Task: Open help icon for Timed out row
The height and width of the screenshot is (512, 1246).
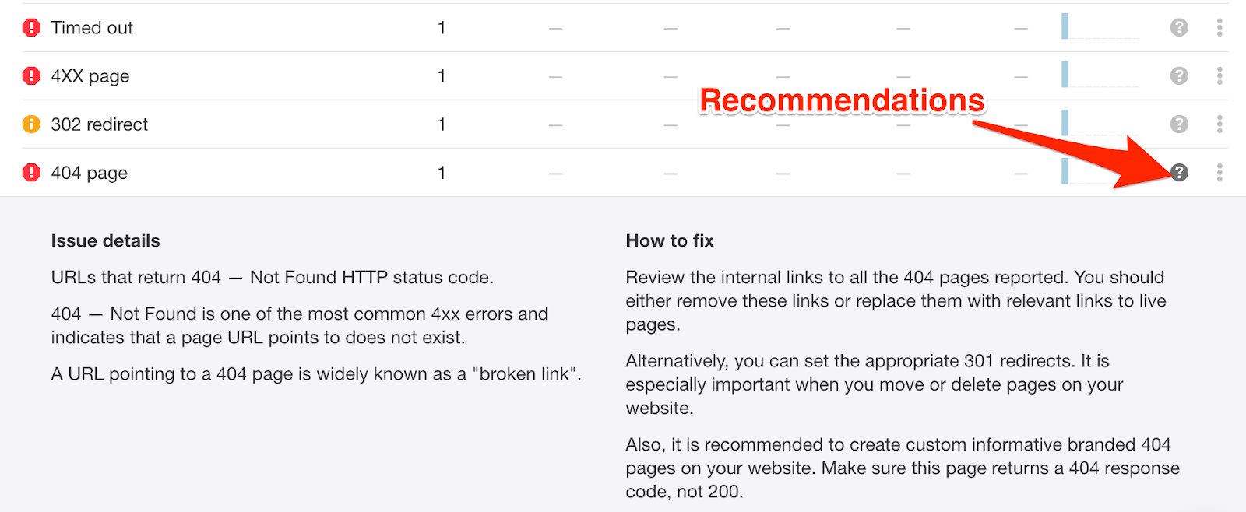Action: pos(1179,28)
